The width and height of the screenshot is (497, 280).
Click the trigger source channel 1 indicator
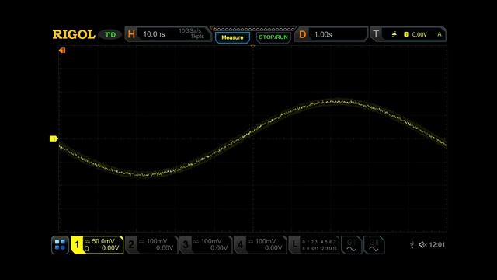pos(406,34)
